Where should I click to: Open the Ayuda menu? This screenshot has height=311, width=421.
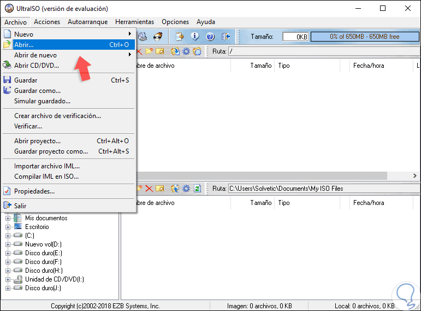(206, 22)
